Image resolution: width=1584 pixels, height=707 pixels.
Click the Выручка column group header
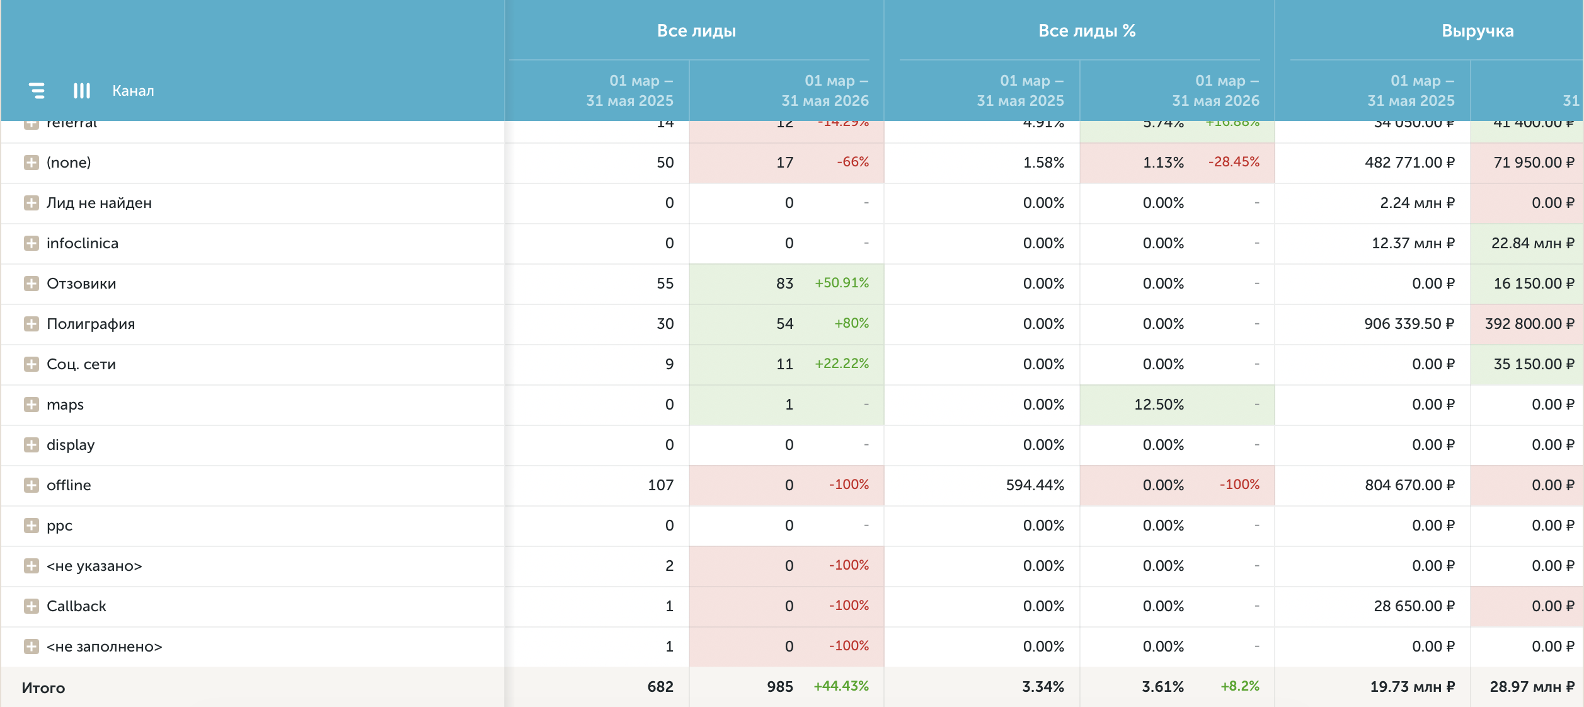1478,31
